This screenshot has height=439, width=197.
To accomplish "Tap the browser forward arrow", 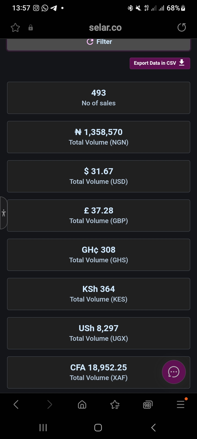I will pyautogui.click(x=50, y=404).
